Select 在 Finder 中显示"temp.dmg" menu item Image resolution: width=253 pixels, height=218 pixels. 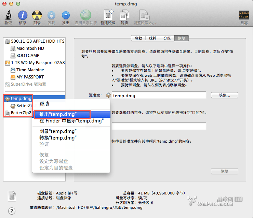pyautogui.click(x=71, y=121)
